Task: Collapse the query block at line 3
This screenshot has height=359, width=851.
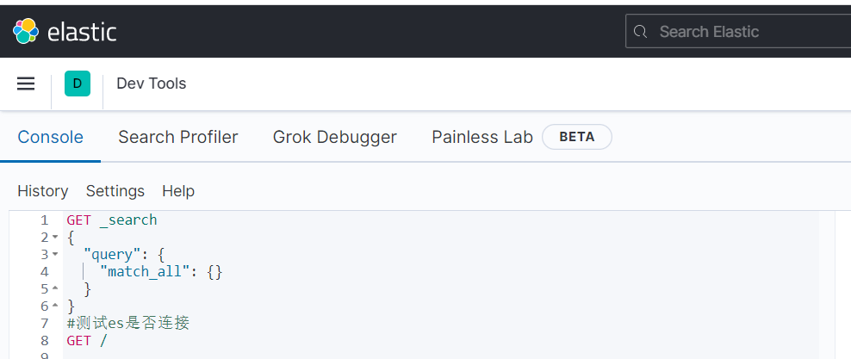Action: [x=55, y=254]
